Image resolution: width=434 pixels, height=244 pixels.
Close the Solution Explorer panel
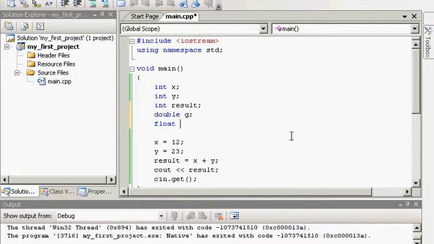(111, 14)
